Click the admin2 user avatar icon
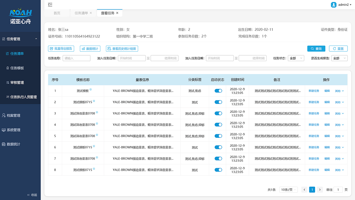Viewport: 355px width, 200px height. point(334,5)
